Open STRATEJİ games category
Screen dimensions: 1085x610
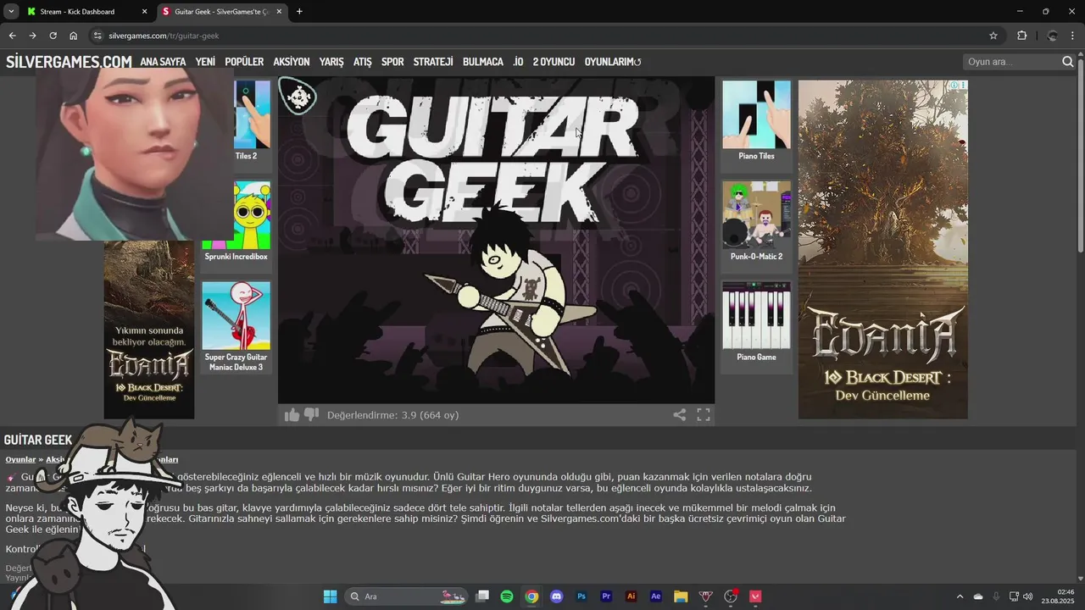[x=433, y=62]
